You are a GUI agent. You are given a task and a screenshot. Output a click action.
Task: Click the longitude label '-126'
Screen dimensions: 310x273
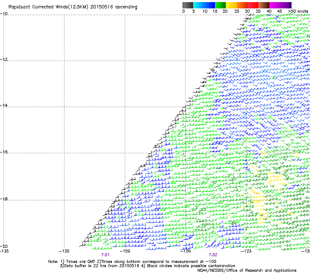pos(186,251)
